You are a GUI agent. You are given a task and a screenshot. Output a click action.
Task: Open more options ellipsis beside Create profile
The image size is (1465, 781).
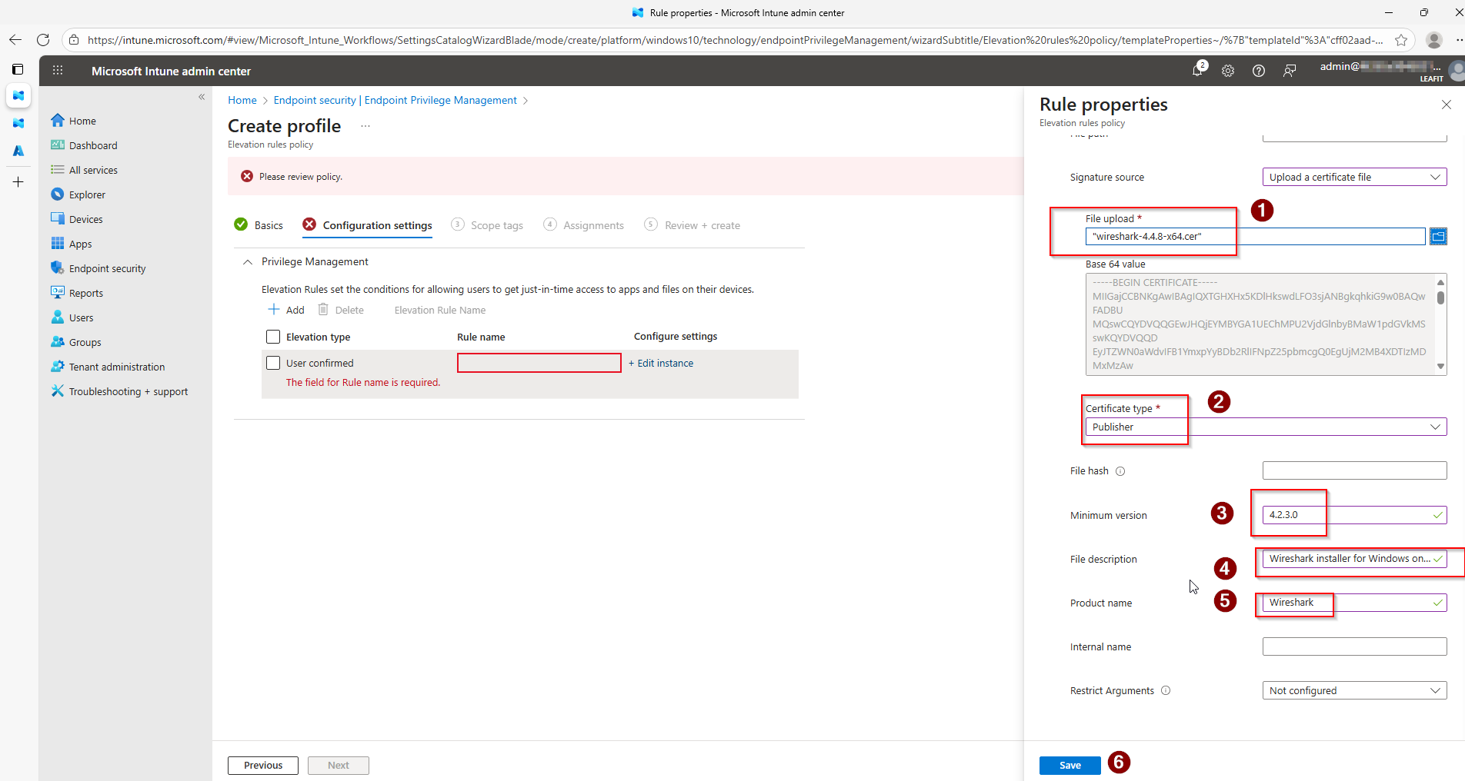tap(365, 126)
